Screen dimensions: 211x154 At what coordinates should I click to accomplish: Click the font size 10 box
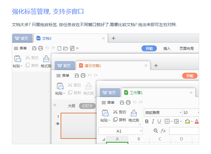coord(190,112)
